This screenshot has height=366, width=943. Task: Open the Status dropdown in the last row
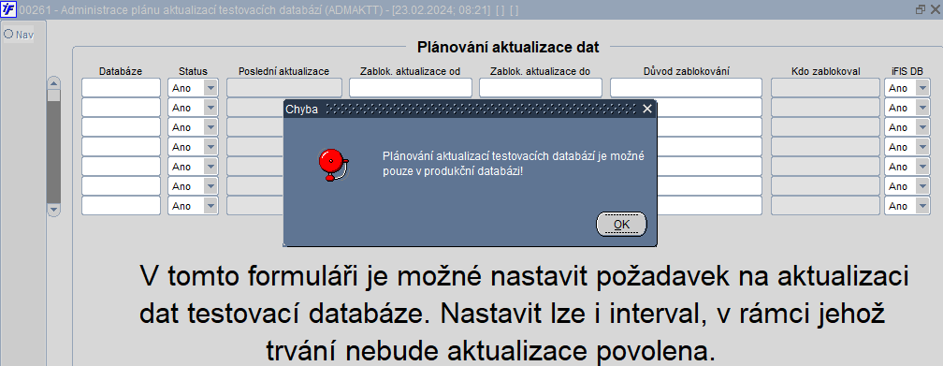click(210, 206)
